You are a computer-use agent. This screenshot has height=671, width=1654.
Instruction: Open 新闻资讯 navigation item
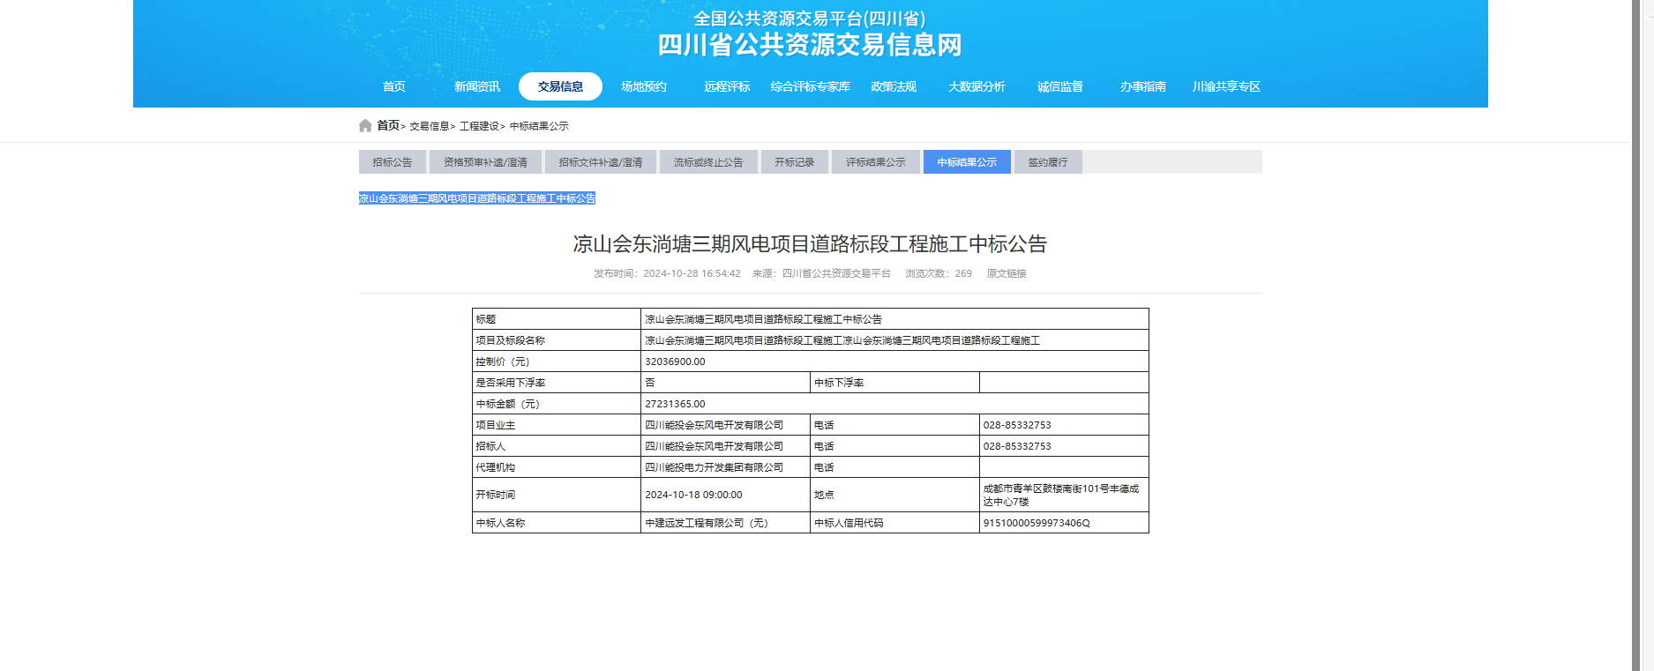click(477, 86)
